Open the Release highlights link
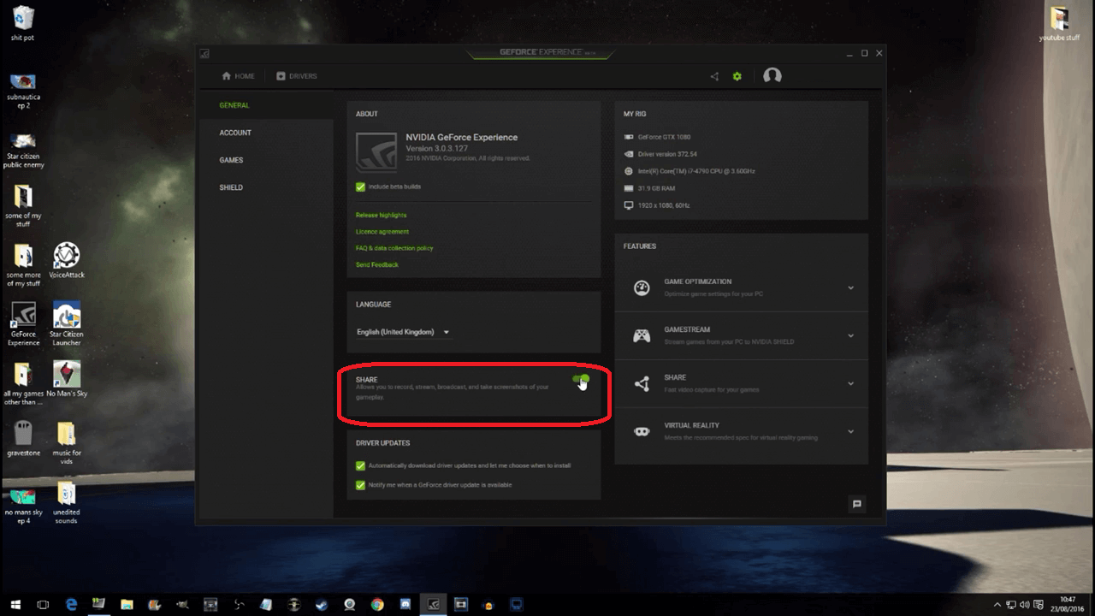Image resolution: width=1095 pixels, height=616 pixels. coord(382,215)
